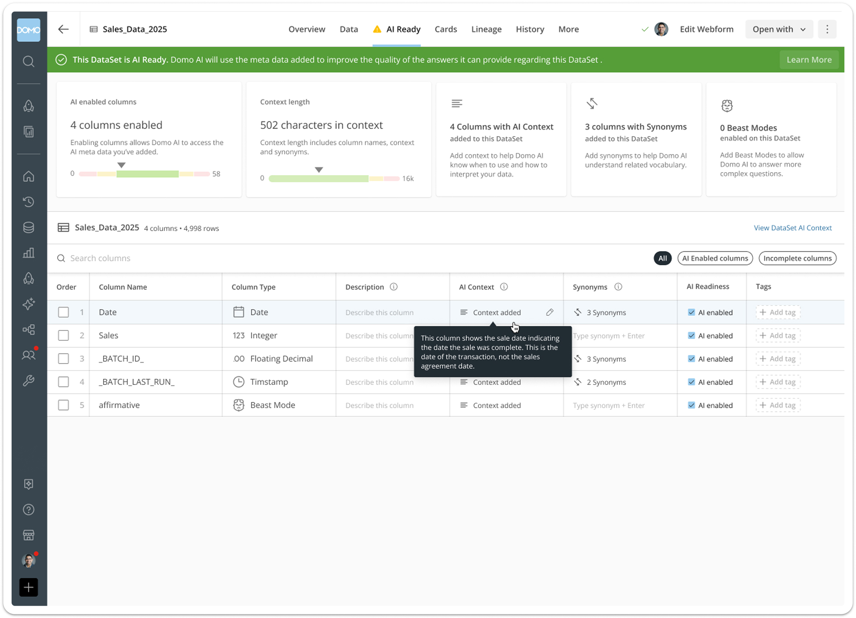Select the affirmative row checkbox
856x618 pixels.
[63, 405]
